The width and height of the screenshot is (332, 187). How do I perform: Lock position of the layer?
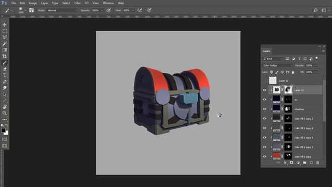282,72
